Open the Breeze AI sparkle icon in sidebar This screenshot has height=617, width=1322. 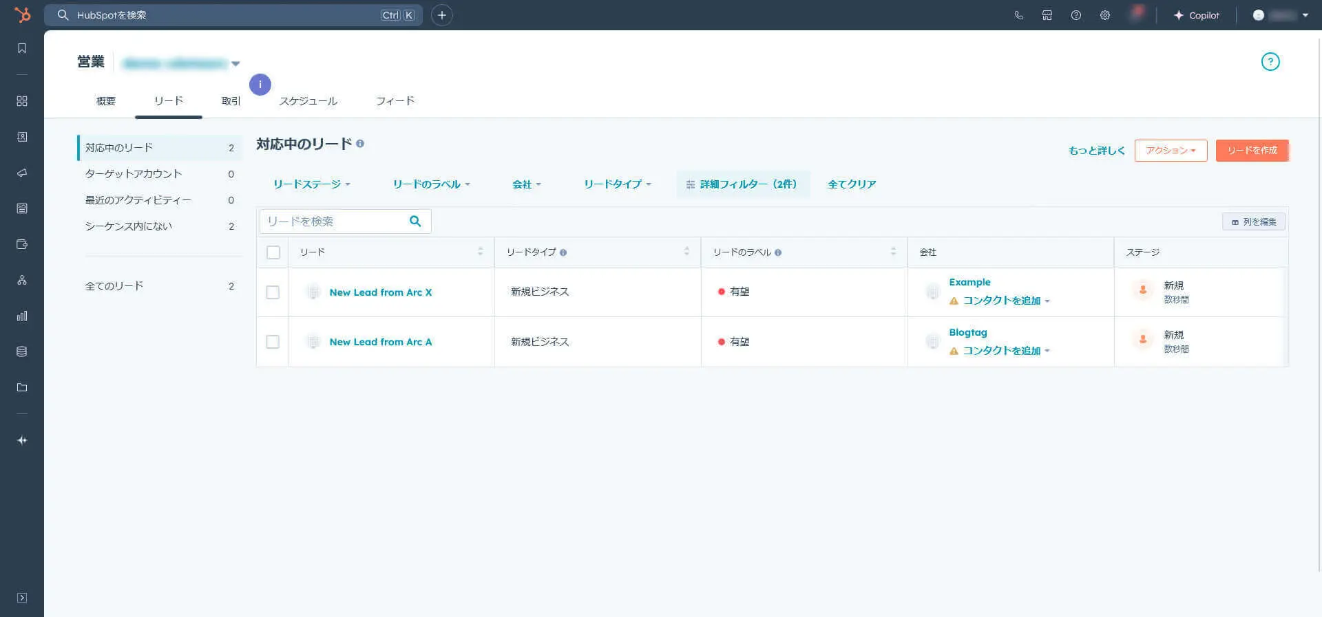22,440
